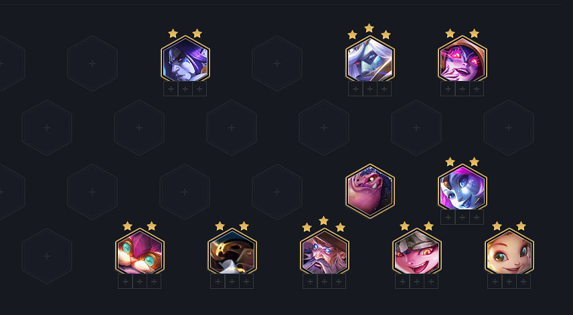Viewport: 573px width, 315px height.
Task: Add first item to purple-haired champion
Action: [x=171, y=89]
